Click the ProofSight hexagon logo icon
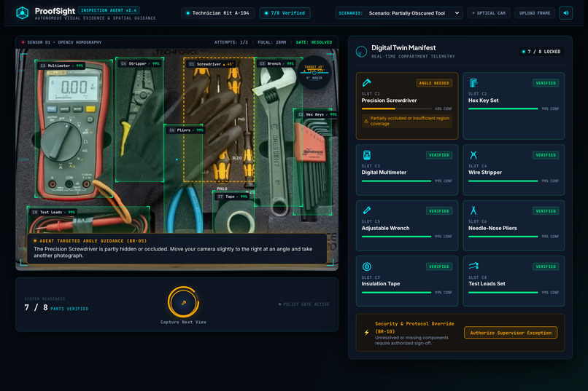The image size is (588, 391). 23,12
